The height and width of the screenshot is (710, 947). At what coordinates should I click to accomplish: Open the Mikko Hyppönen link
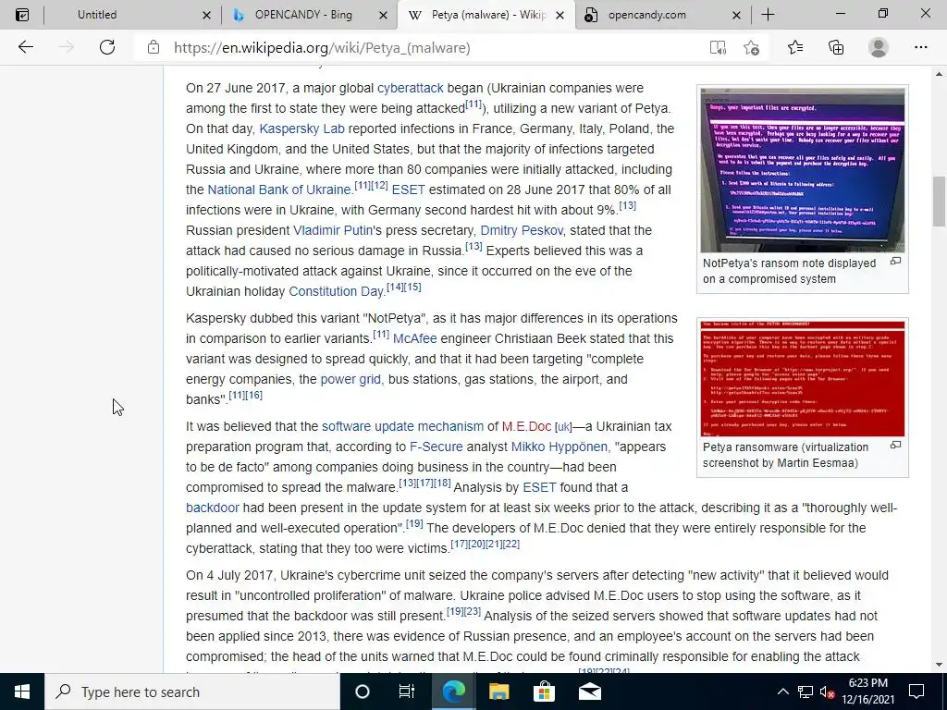(x=560, y=447)
